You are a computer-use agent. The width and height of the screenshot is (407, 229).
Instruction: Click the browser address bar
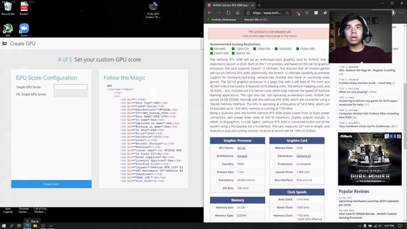267,13
